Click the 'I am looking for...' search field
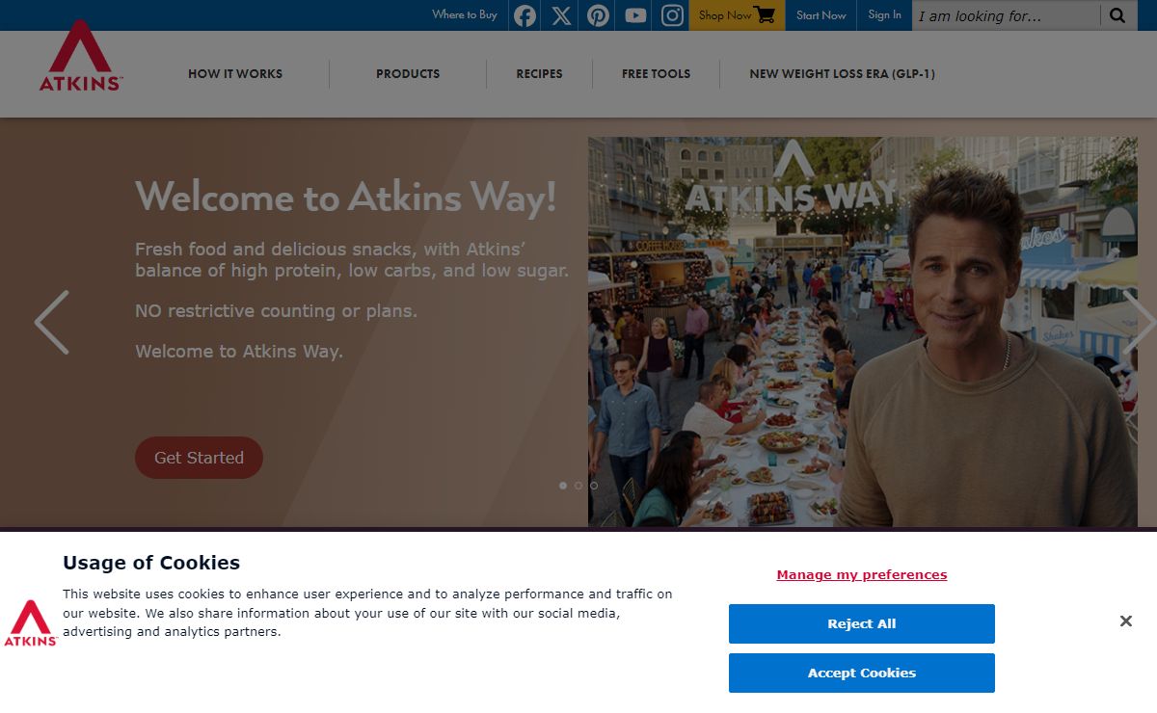Screen dimensions: 1157x713 1006,15
